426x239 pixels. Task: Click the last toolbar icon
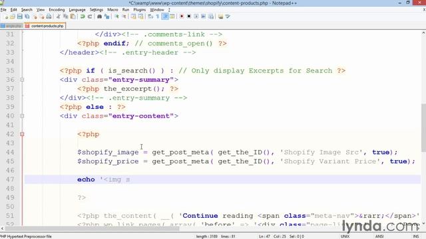[x=228, y=17]
